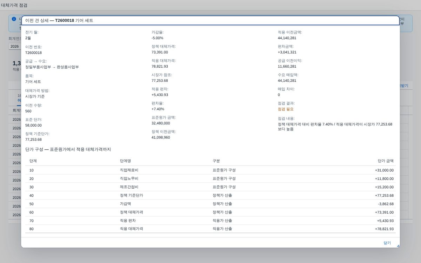
Task: Click step number 80 in the table
Action: tap(32, 229)
